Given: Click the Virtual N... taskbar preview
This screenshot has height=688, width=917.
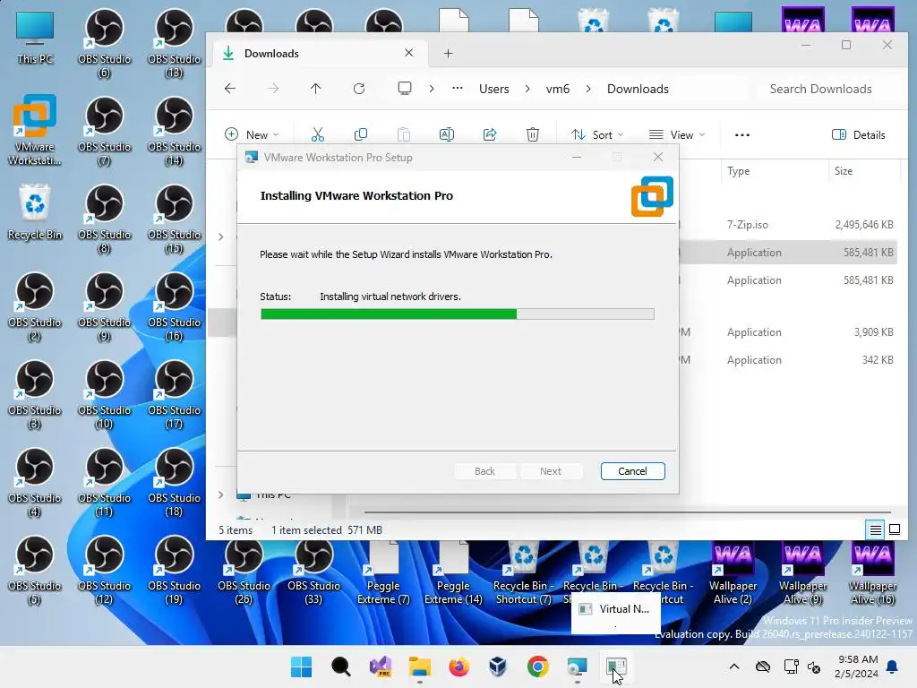Looking at the screenshot, I should point(615,613).
